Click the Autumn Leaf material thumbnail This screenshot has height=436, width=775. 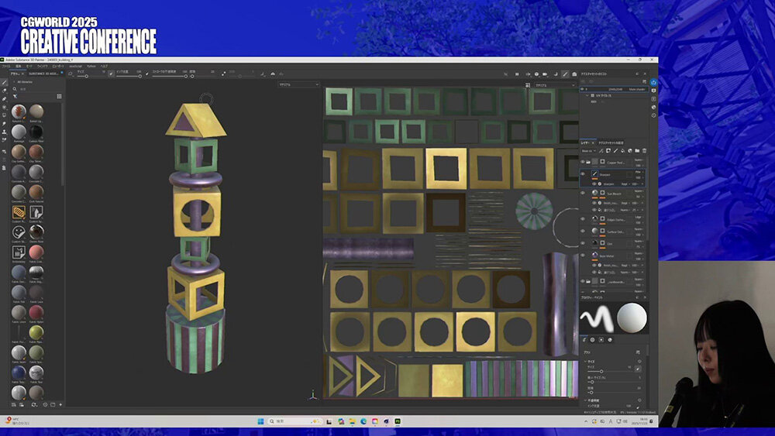coord(19,112)
